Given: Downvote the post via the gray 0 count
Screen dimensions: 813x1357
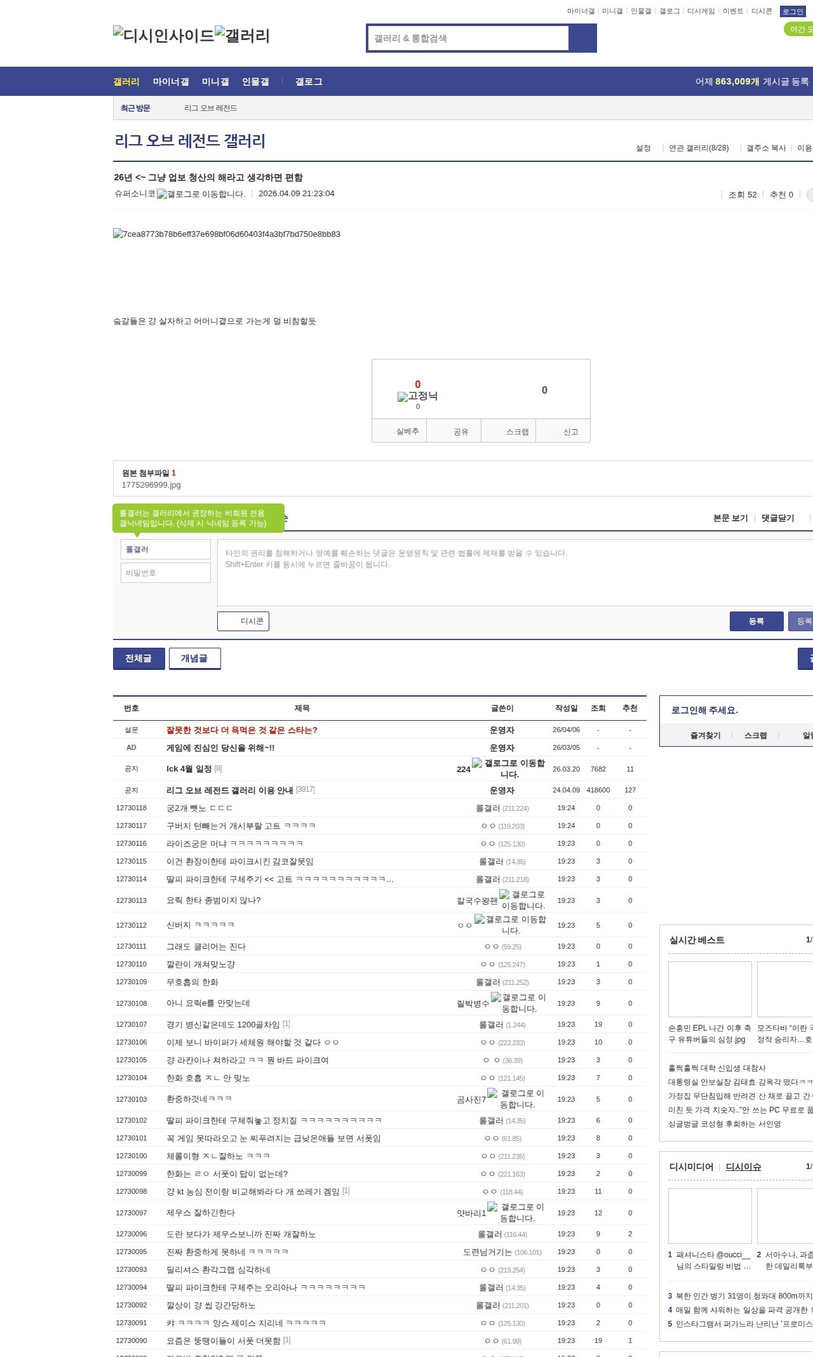Looking at the screenshot, I should pyautogui.click(x=544, y=390).
